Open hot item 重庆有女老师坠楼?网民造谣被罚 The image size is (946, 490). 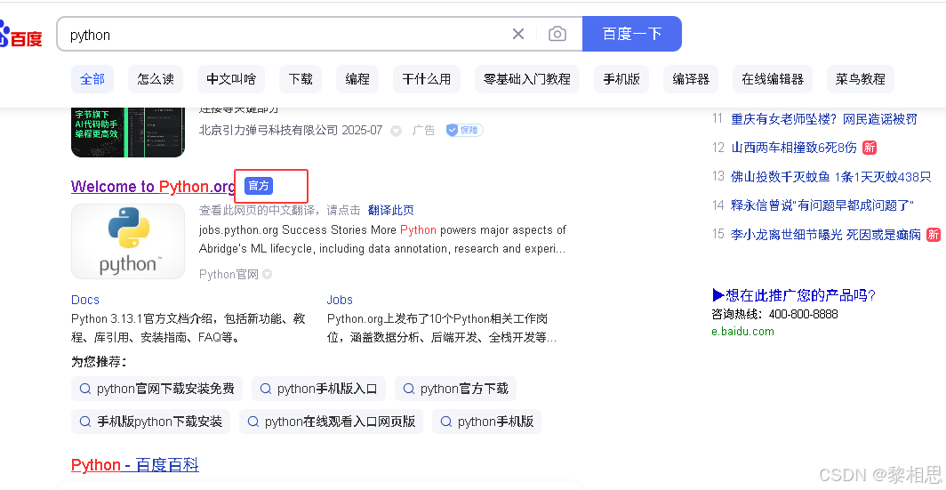(823, 119)
